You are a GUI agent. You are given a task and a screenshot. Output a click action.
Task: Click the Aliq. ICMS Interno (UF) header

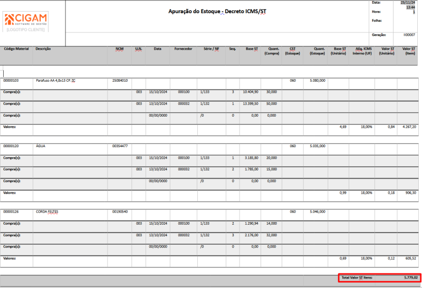362,51
